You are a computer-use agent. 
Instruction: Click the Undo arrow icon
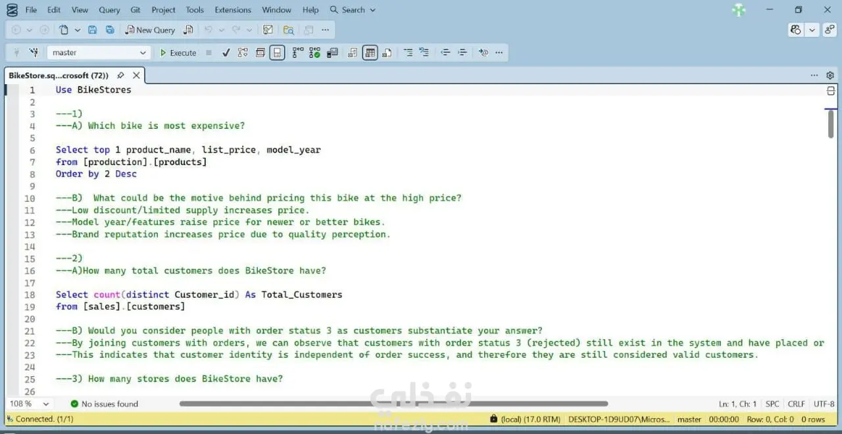click(209, 30)
